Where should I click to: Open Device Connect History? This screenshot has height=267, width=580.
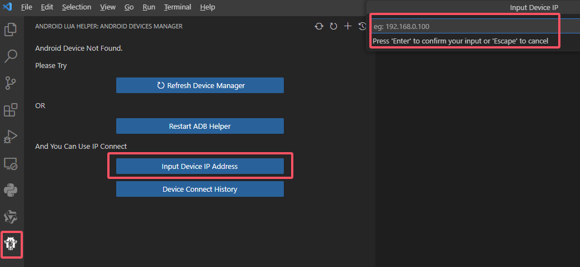(200, 189)
